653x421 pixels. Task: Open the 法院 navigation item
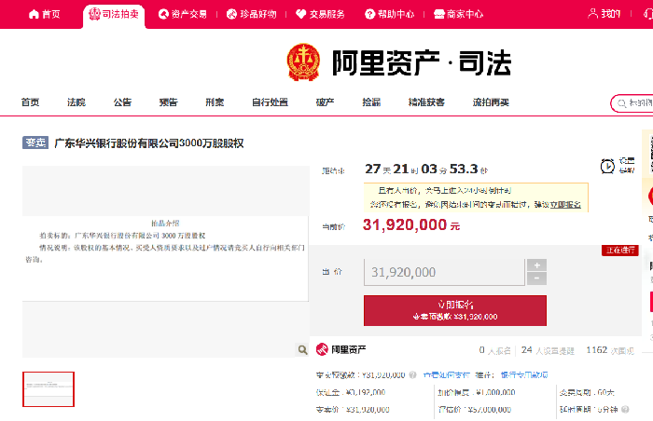(76, 102)
